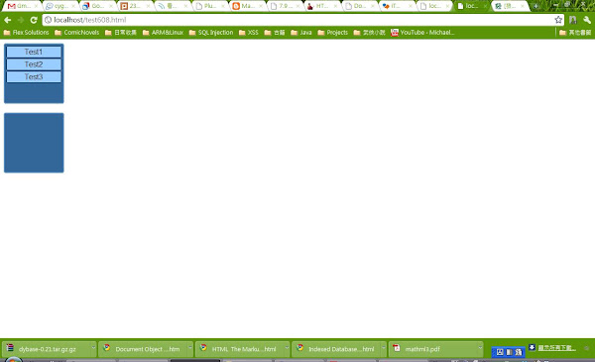
Task: Open the new tab plus button
Action: tap(535, 6)
